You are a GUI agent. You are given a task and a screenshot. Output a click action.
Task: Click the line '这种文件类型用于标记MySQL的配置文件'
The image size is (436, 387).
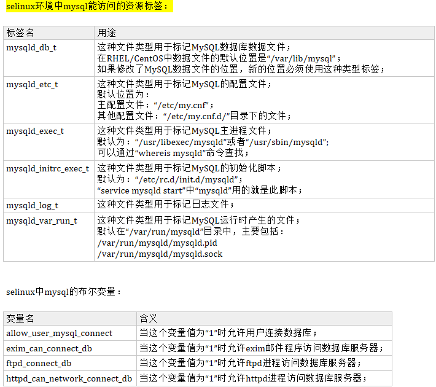click(184, 84)
